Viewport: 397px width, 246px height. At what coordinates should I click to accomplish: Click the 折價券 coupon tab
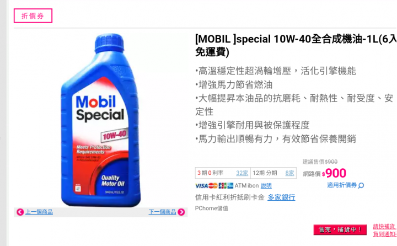(x=33, y=15)
